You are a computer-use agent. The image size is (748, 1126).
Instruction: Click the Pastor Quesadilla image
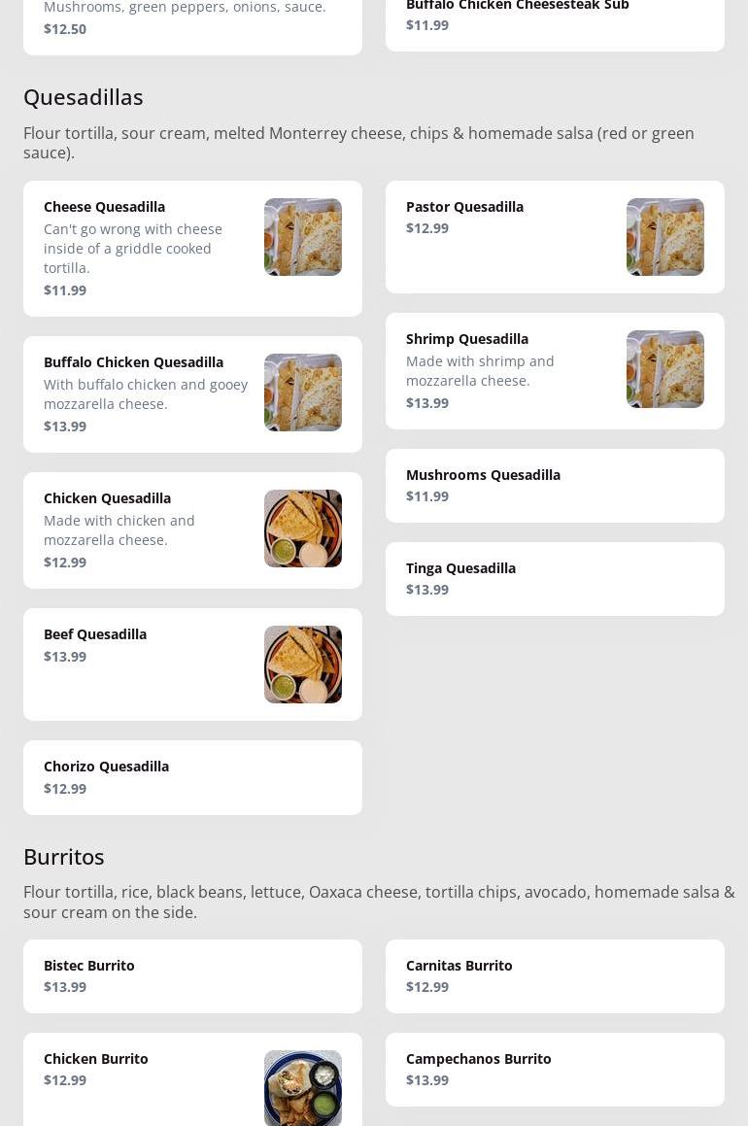point(665,237)
